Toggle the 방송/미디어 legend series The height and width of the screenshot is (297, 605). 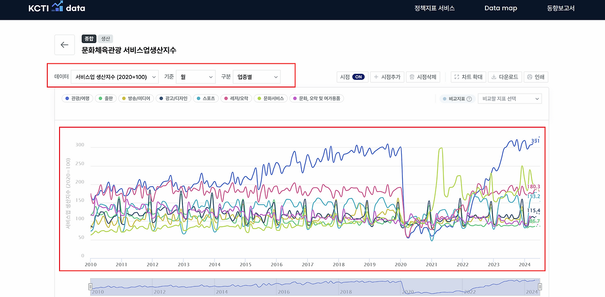136,98
